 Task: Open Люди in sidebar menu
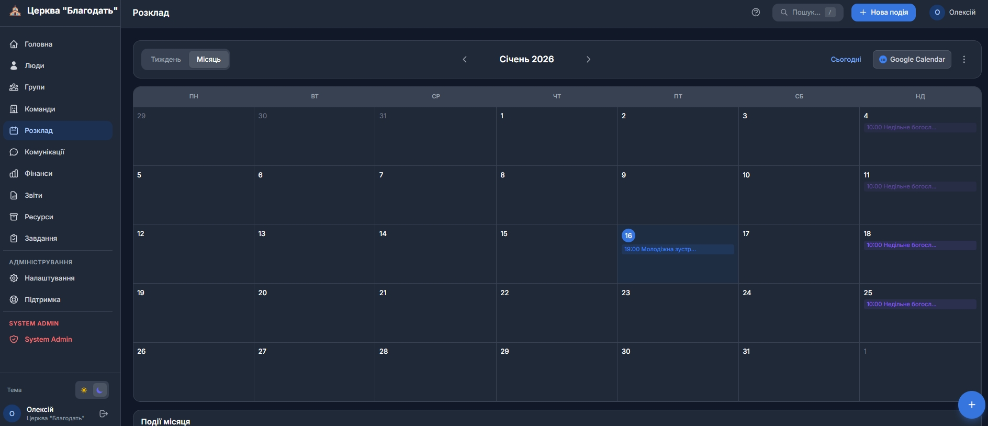pos(34,66)
